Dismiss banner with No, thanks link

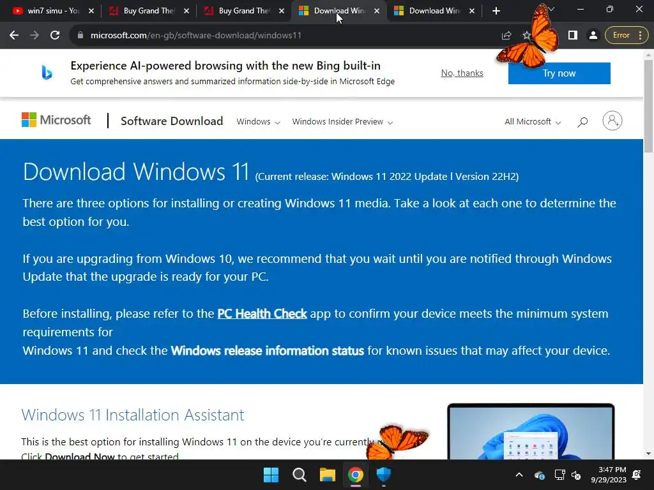(462, 73)
